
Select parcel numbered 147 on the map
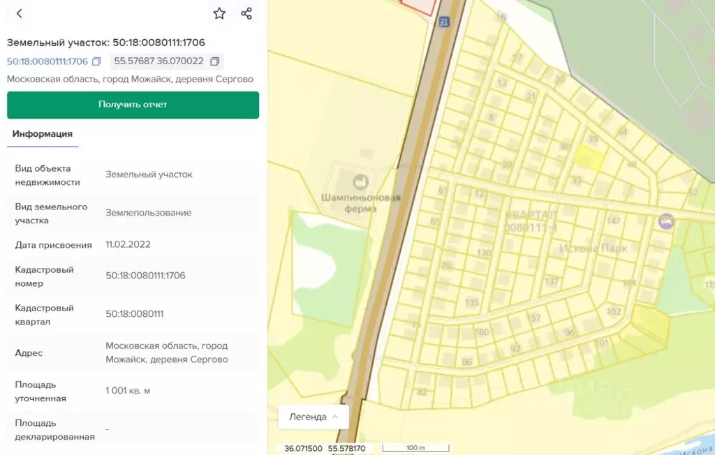tap(614, 221)
